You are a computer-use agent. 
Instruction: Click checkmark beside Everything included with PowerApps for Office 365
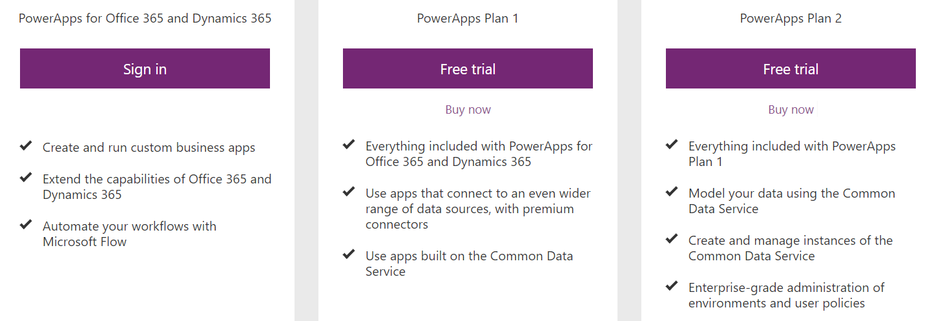[x=349, y=145]
